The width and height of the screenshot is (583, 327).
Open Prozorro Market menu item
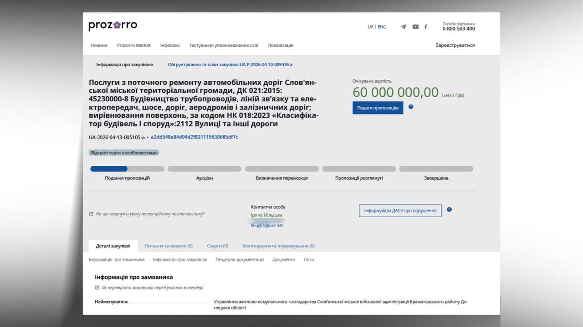tap(133, 45)
